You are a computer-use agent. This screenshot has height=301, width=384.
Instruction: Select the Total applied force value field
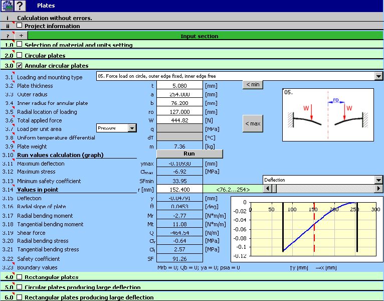tap(179, 120)
